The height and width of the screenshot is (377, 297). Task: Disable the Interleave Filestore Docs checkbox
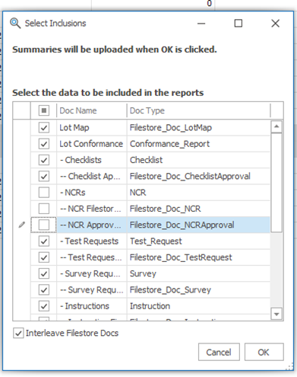coord(18,333)
